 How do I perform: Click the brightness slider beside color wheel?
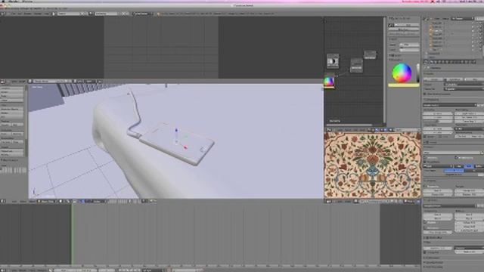point(417,73)
